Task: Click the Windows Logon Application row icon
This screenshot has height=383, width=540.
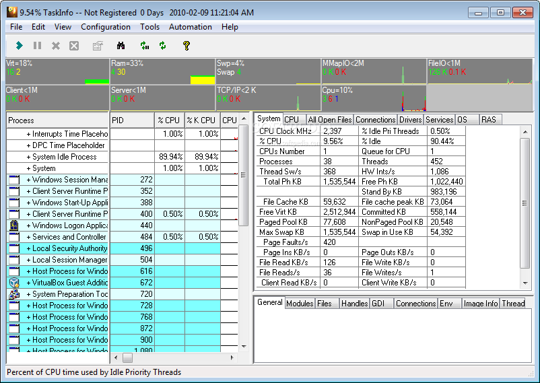Action: [x=14, y=225]
